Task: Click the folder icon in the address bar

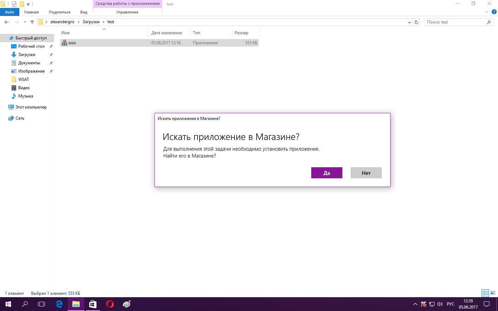Action: click(x=40, y=22)
